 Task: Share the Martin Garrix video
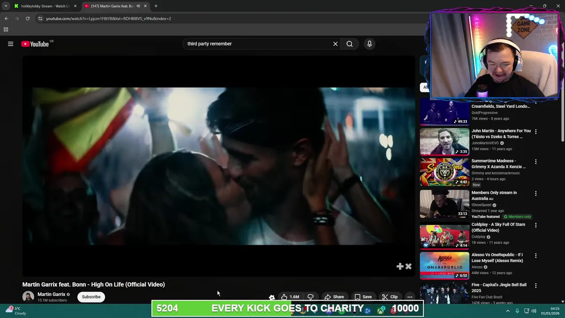click(334, 297)
